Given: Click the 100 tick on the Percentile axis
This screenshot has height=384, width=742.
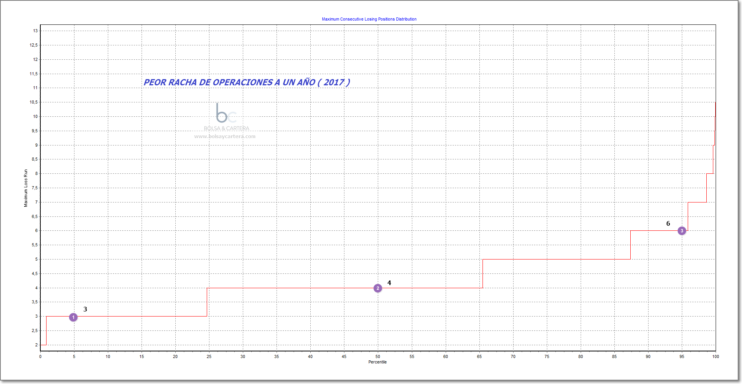Looking at the screenshot, I should pos(716,356).
